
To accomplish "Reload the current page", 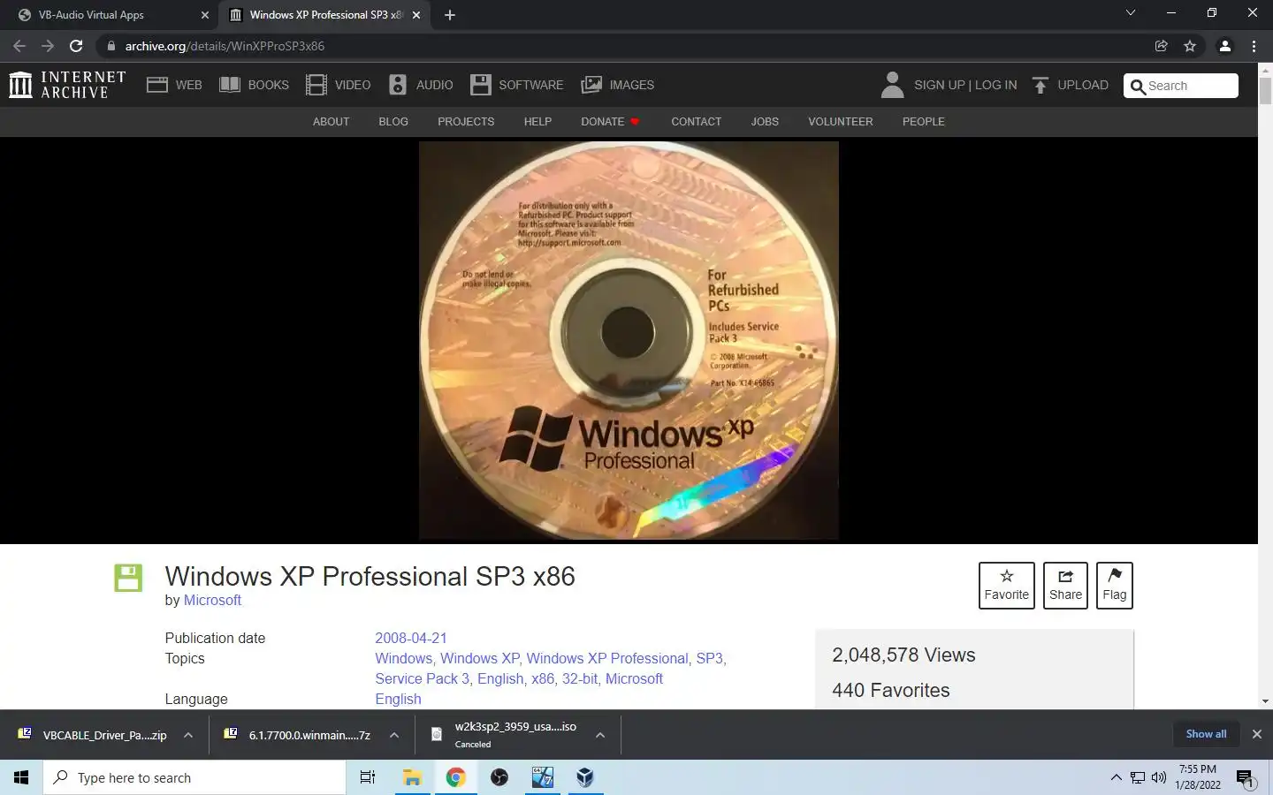I will [76, 46].
